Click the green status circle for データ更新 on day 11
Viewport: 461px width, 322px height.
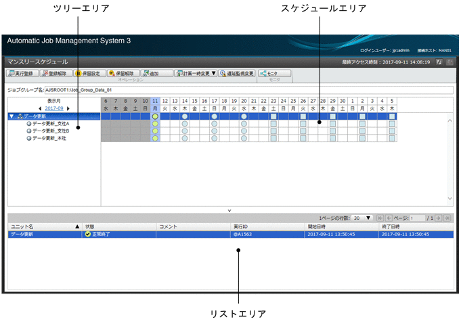pos(155,116)
